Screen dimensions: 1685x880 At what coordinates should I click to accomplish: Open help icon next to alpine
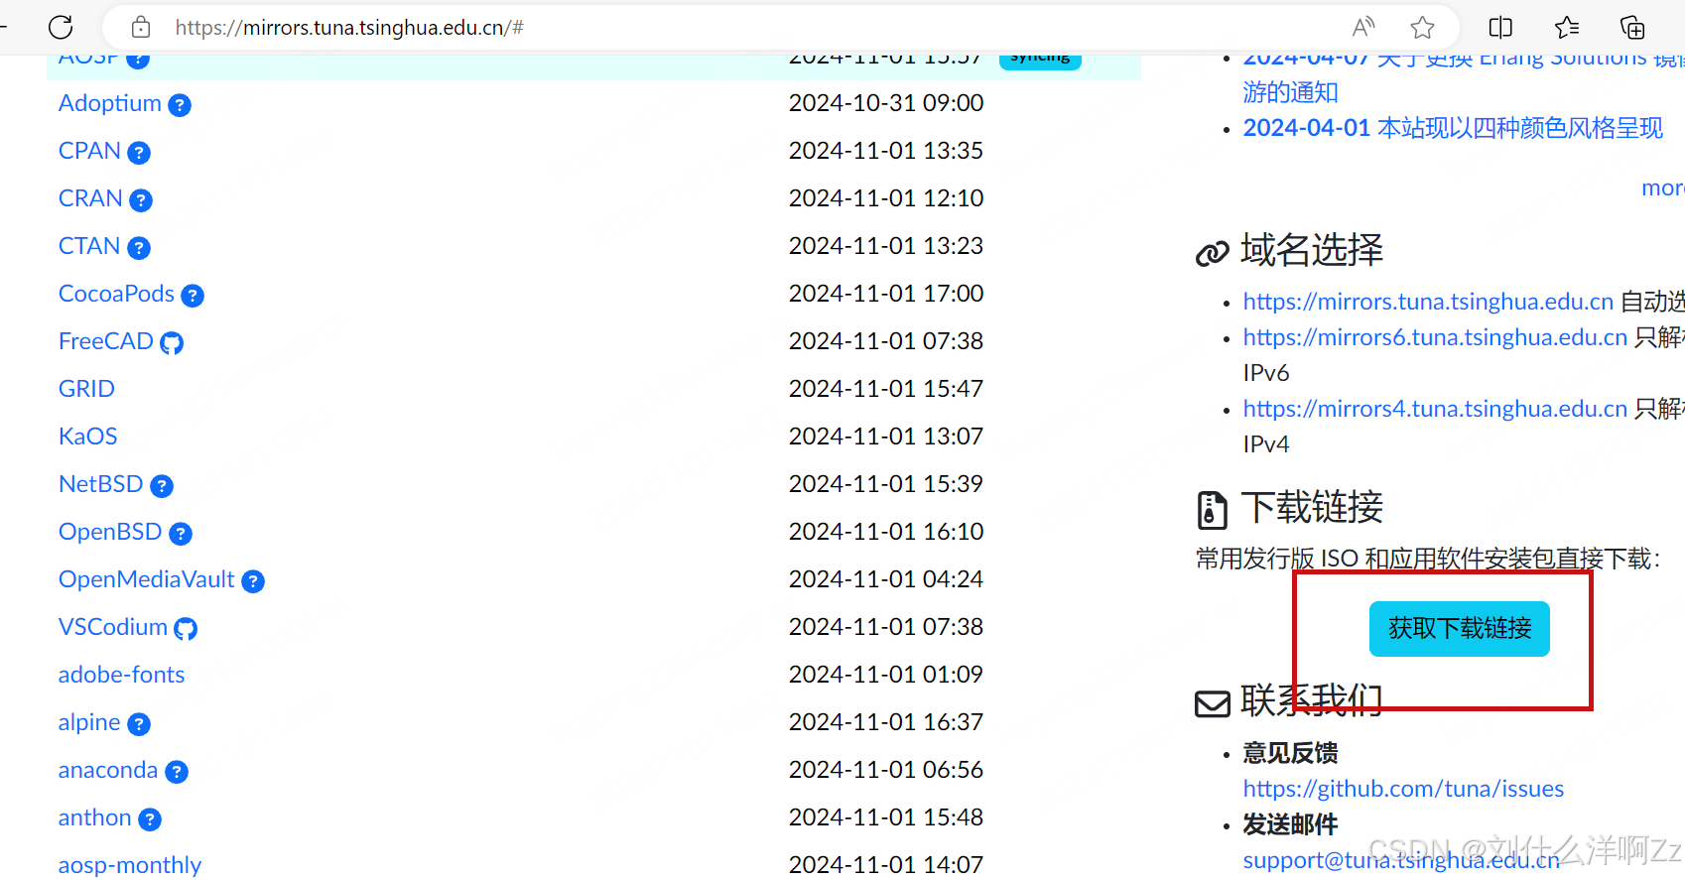(x=139, y=724)
